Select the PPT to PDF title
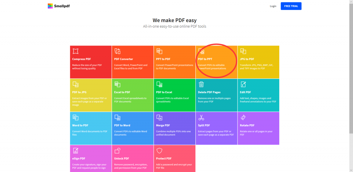The height and width of the screenshot is (172, 353). coord(163,59)
